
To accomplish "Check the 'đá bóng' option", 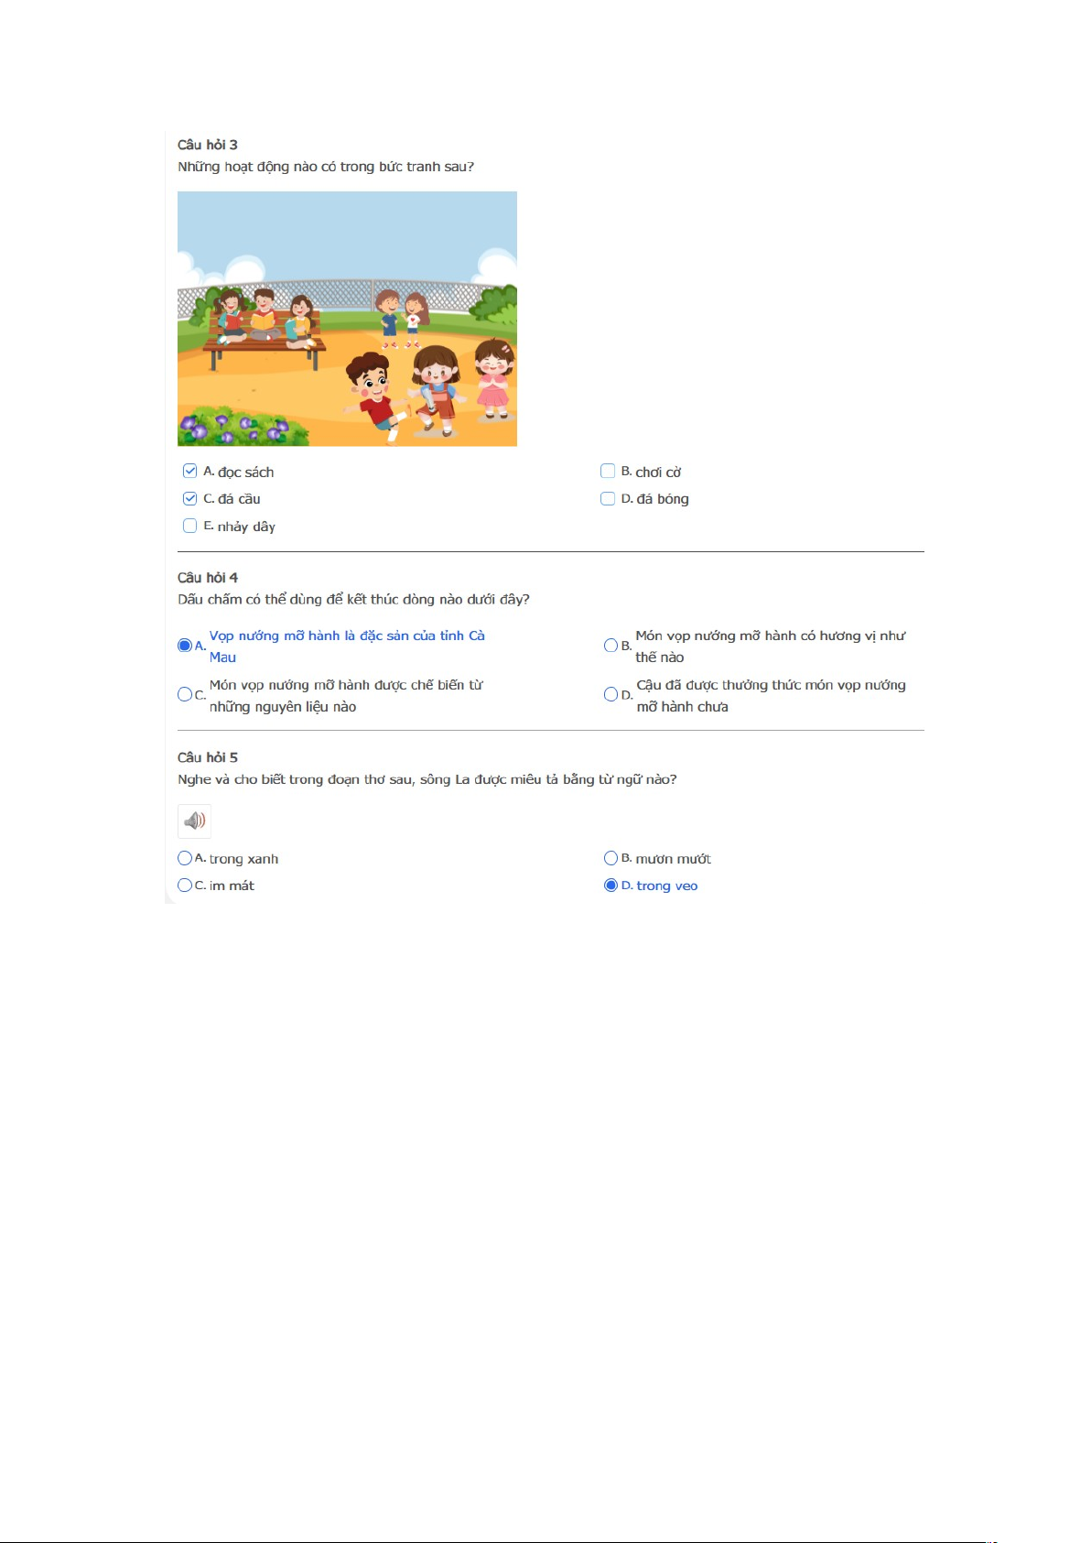I will [x=608, y=498].
